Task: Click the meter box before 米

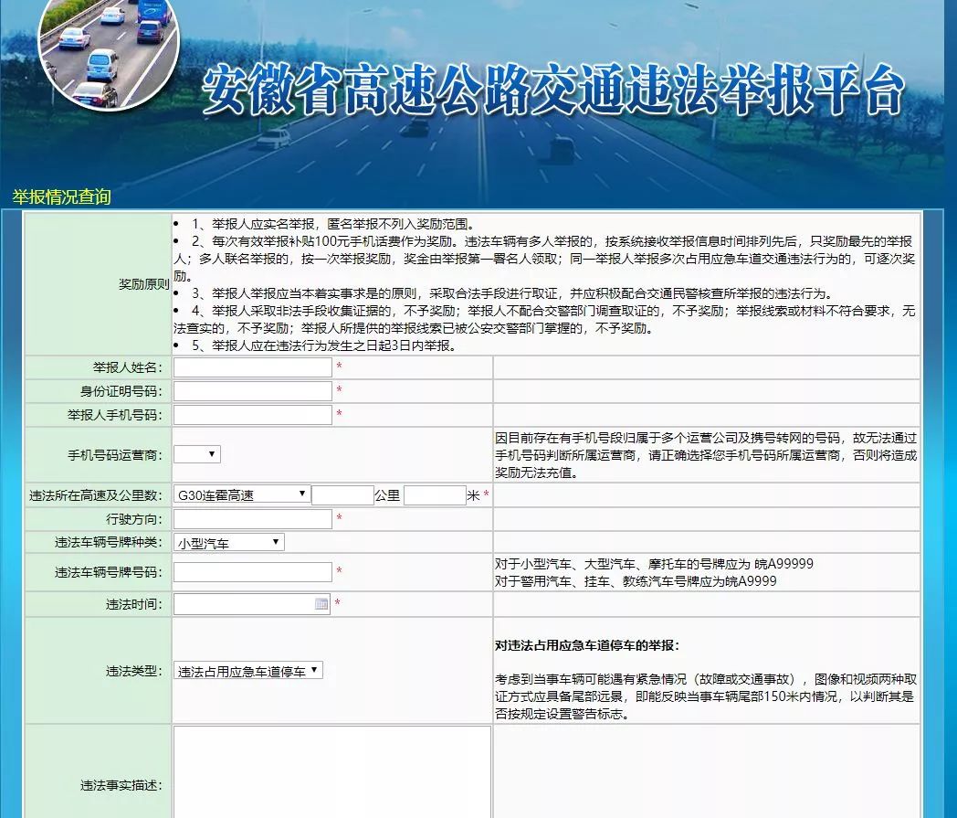Action: tap(435, 495)
